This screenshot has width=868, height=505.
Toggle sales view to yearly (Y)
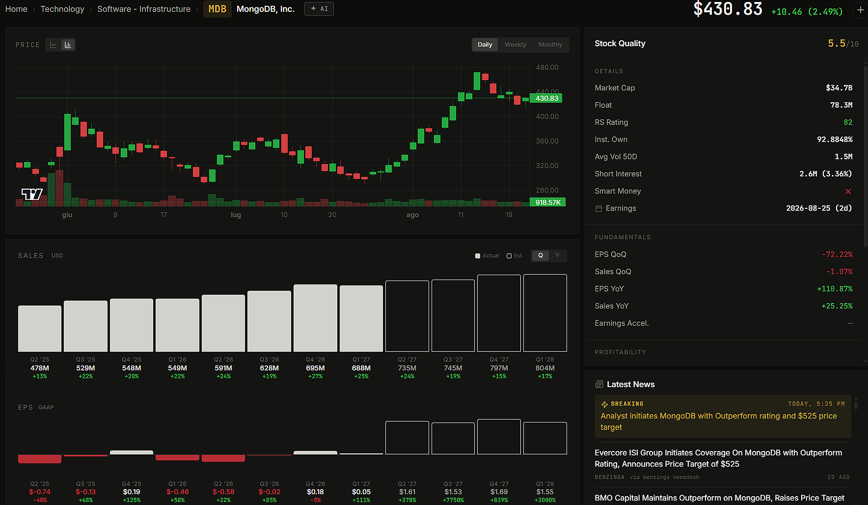557,255
